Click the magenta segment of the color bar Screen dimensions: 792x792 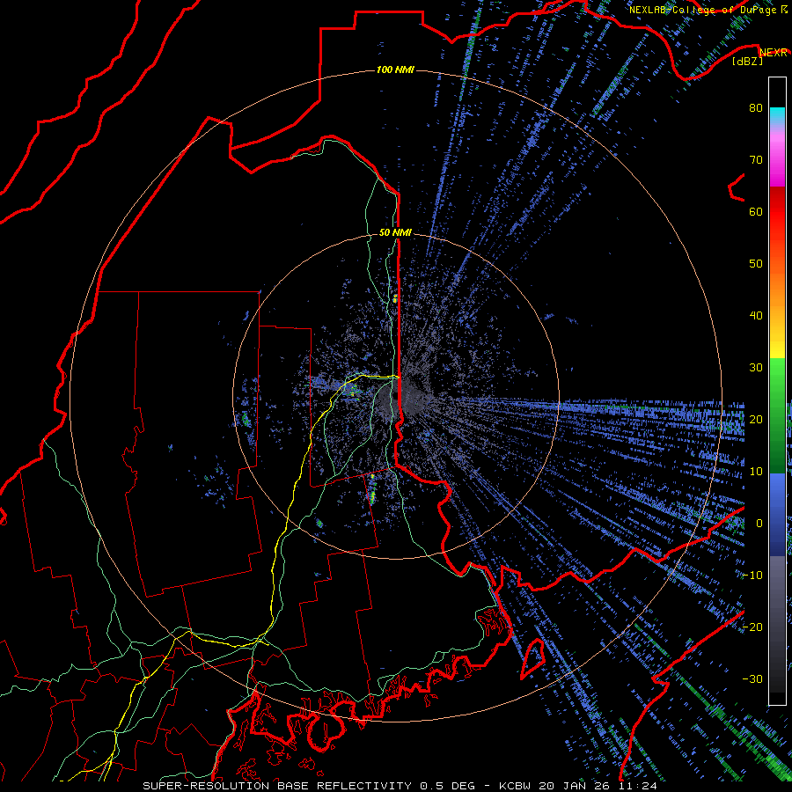(x=777, y=161)
